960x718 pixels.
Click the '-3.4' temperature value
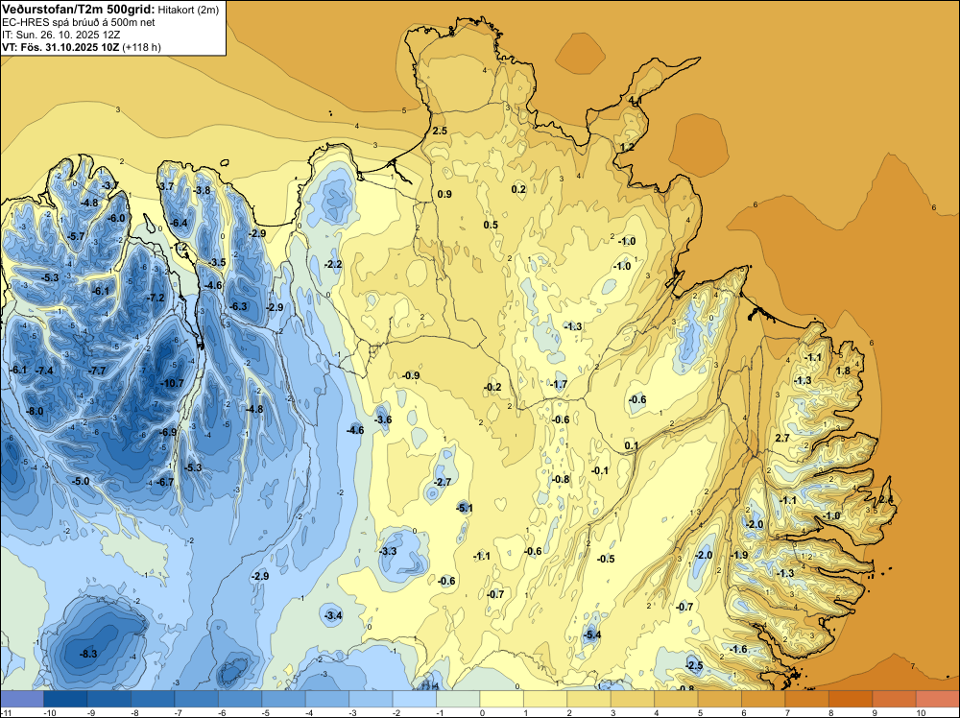coord(334,615)
